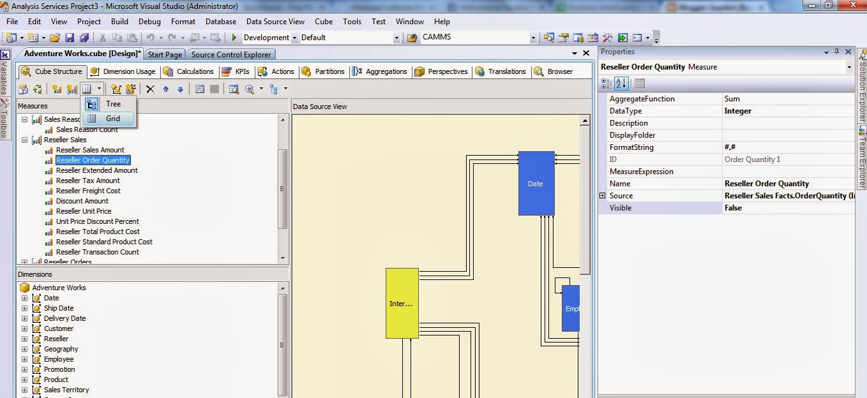Open the Database menu
This screenshot has width=867, height=398.
(x=221, y=21)
